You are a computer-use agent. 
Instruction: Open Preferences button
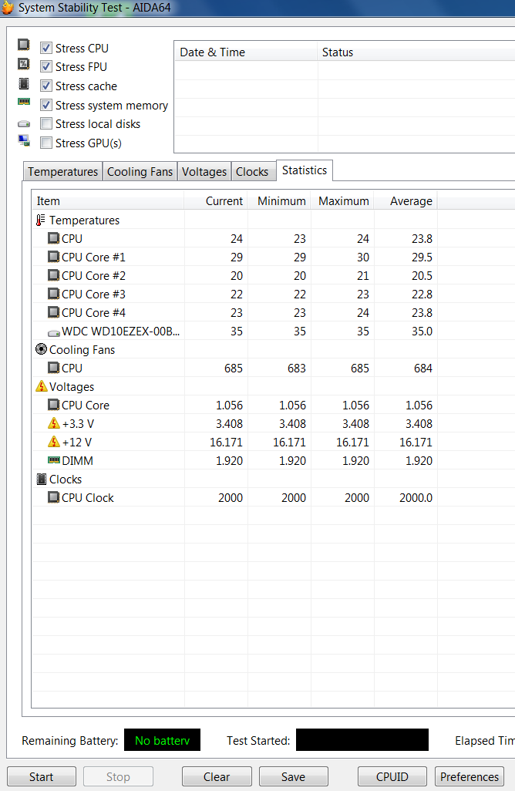(x=469, y=776)
